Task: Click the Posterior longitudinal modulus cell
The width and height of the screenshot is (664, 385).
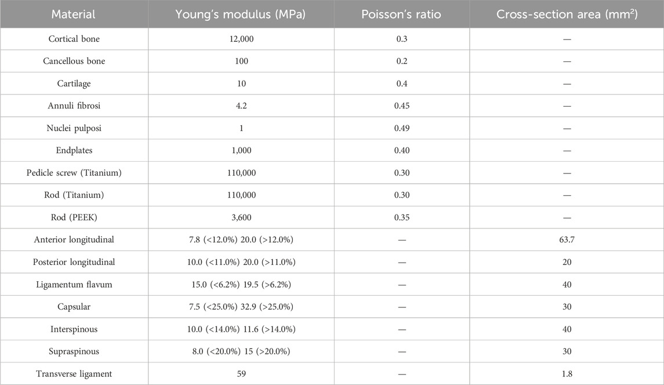Action: [241, 262]
